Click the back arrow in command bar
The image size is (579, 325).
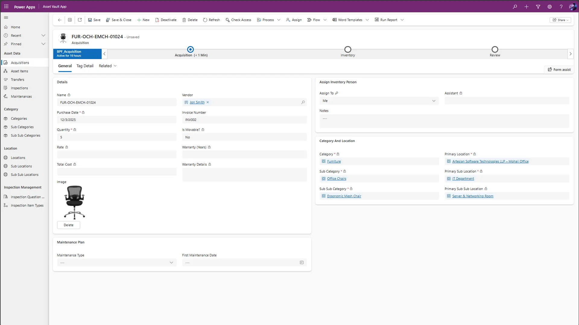(x=60, y=20)
